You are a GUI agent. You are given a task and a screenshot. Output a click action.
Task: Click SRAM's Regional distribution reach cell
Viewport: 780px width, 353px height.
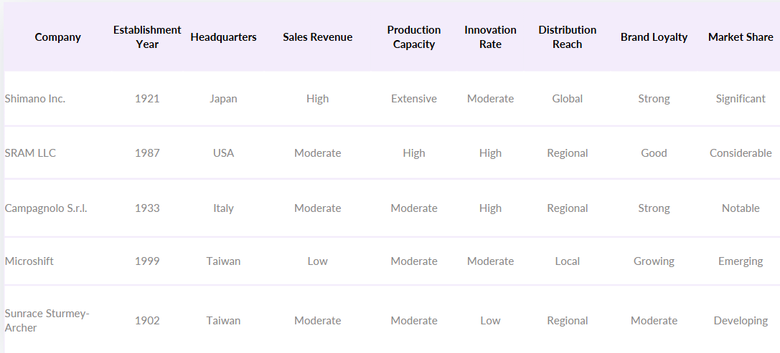pyautogui.click(x=567, y=153)
